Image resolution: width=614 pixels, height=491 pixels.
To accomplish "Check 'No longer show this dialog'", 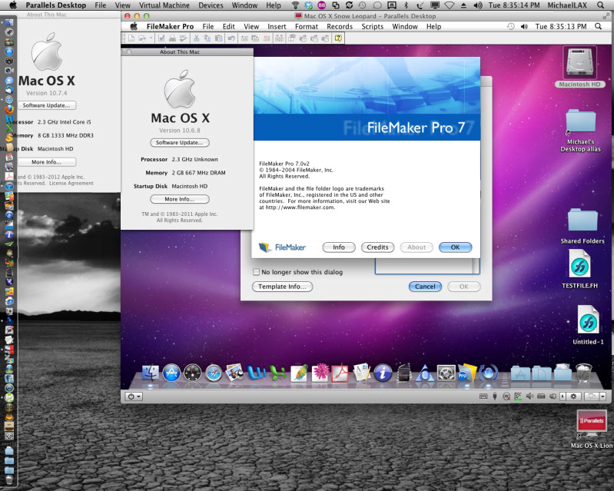I will [x=256, y=272].
